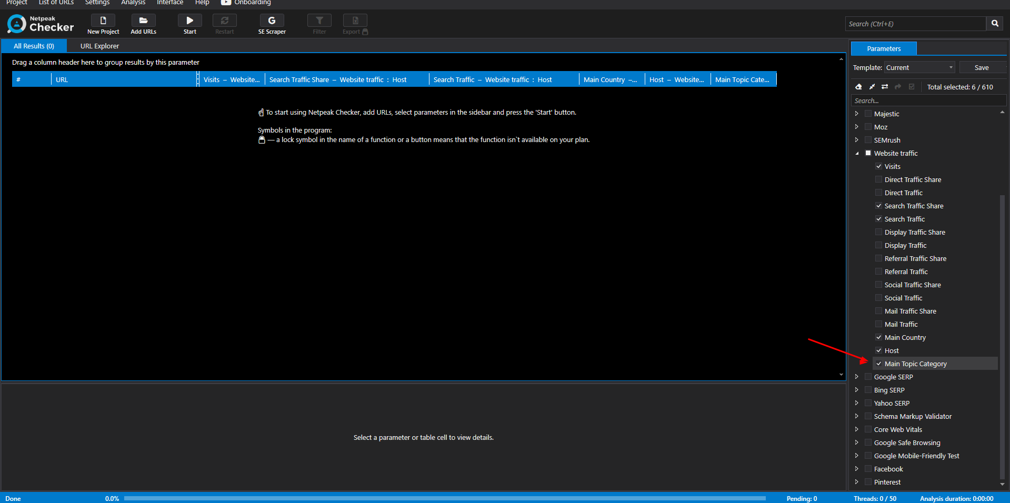Open the Settings menu
This screenshot has width=1010, height=503.
(x=97, y=3)
